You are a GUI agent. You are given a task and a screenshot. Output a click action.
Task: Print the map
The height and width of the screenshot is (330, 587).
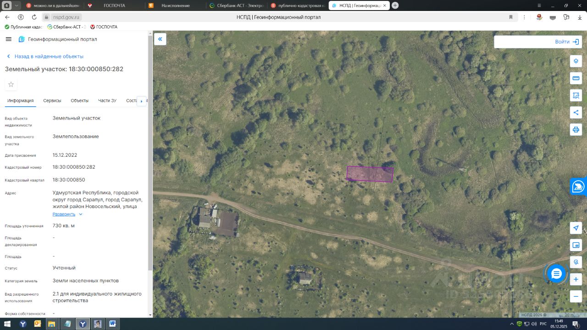pos(576,130)
